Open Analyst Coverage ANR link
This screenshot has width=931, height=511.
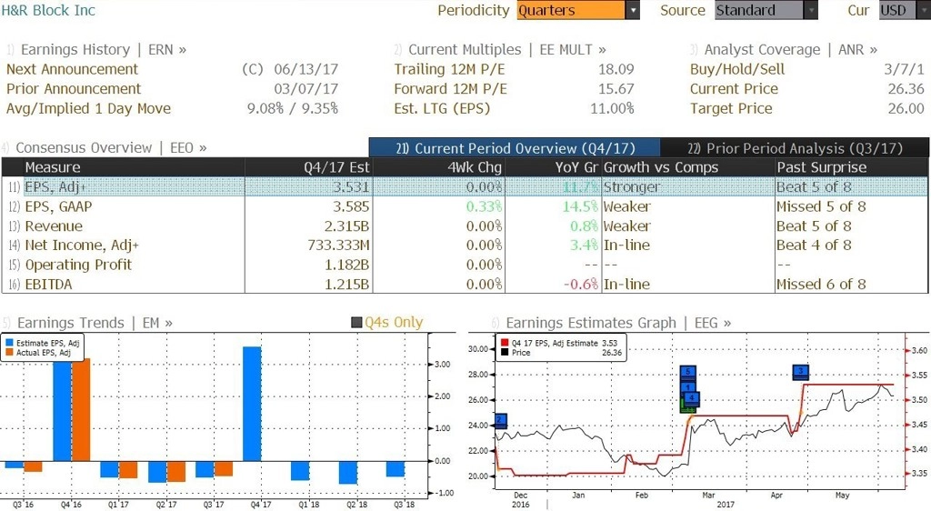click(791, 50)
